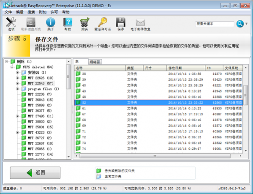
Task: Select MFT 22657 in the tree
Action: coord(41,143)
